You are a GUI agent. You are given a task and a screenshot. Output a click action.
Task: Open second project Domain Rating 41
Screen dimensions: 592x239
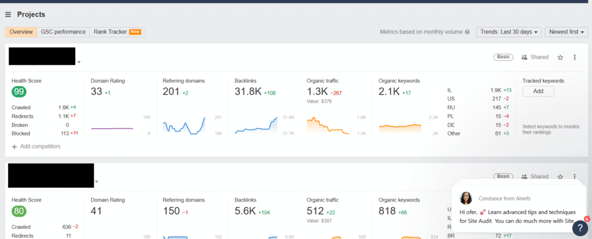coord(97,211)
